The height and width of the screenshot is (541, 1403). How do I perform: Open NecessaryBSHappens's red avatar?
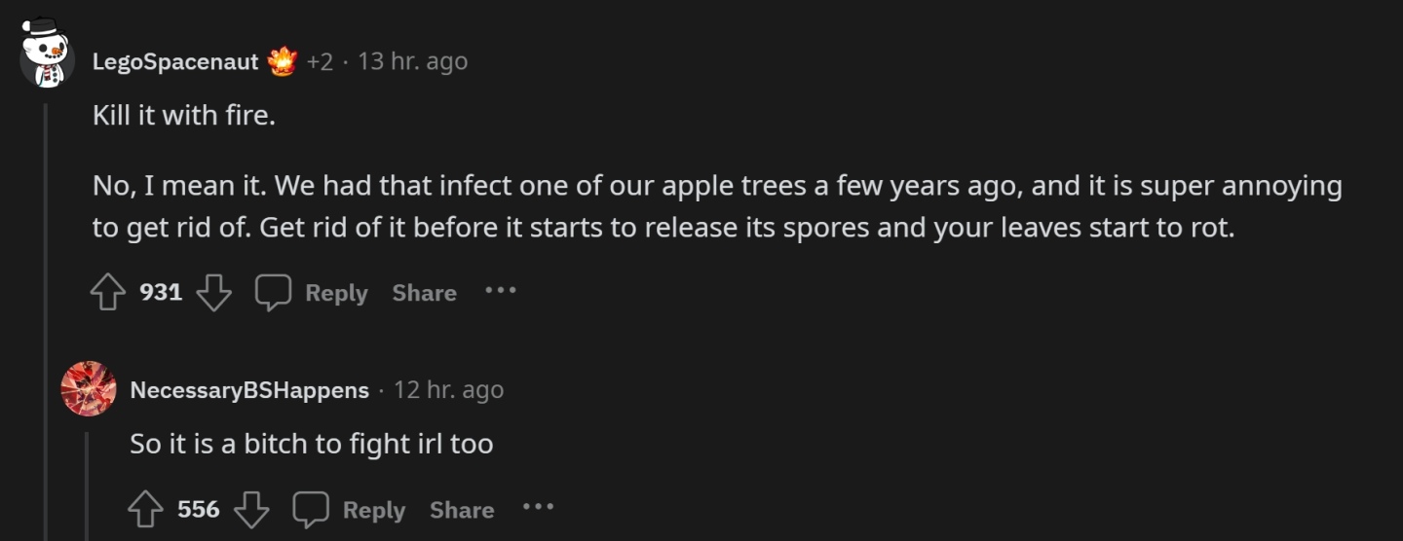point(89,388)
